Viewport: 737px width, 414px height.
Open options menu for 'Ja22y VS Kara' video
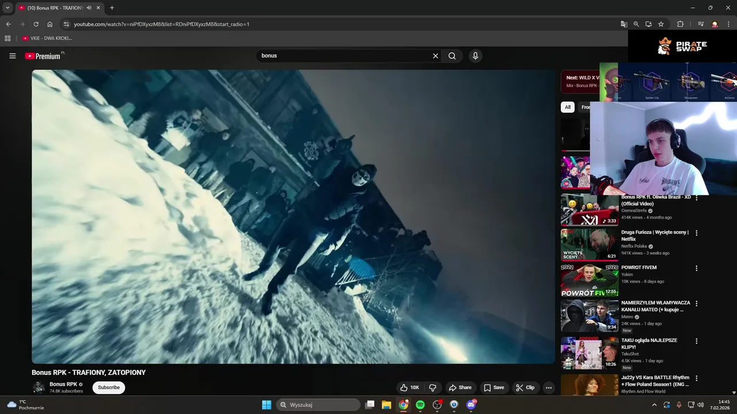pyautogui.click(x=697, y=378)
